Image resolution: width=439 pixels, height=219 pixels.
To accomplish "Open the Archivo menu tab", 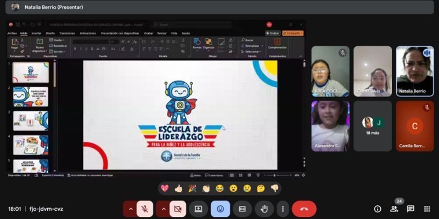I will 12,33.
